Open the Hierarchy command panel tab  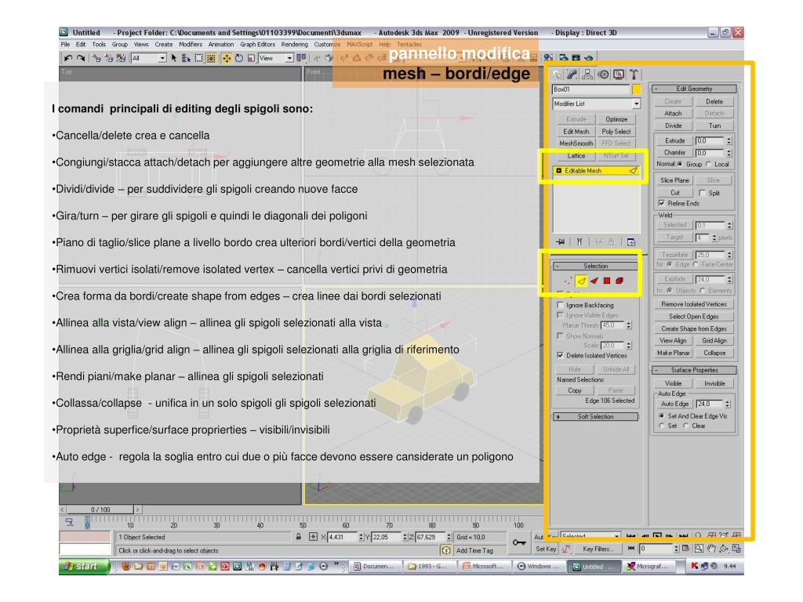click(588, 74)
